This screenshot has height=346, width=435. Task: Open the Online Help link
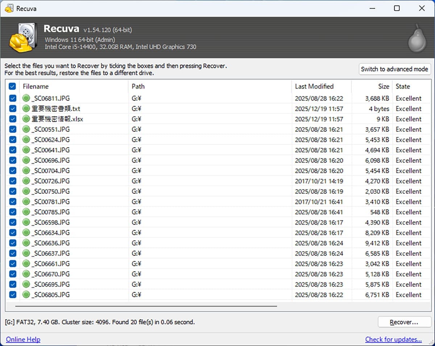pyautogui.click(x=23, y=339)
